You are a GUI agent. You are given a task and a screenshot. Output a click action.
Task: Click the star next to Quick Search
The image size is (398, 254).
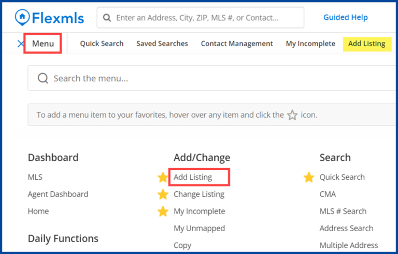[309, 177]
